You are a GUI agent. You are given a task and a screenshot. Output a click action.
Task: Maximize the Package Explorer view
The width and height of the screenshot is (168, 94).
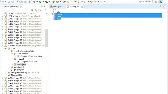pos(45,7)
